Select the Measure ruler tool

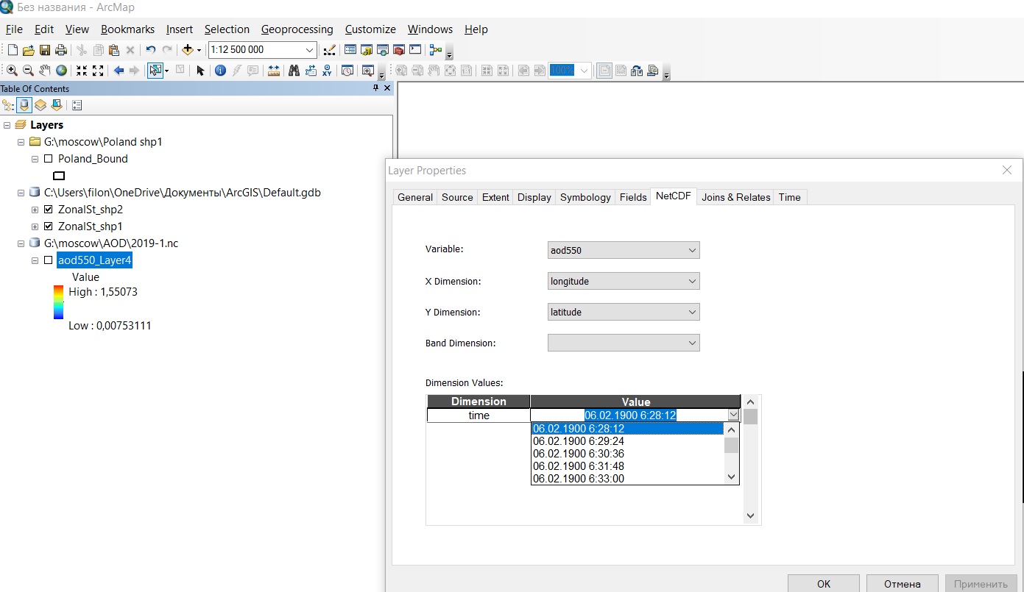point(274,71)
